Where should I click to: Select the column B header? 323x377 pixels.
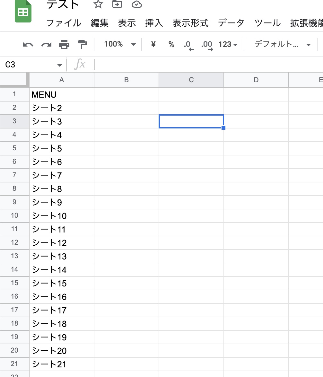126,80
